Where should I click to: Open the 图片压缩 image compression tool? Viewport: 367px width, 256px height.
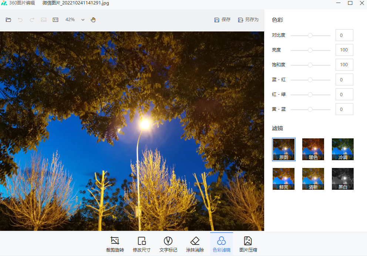(248, 243)
